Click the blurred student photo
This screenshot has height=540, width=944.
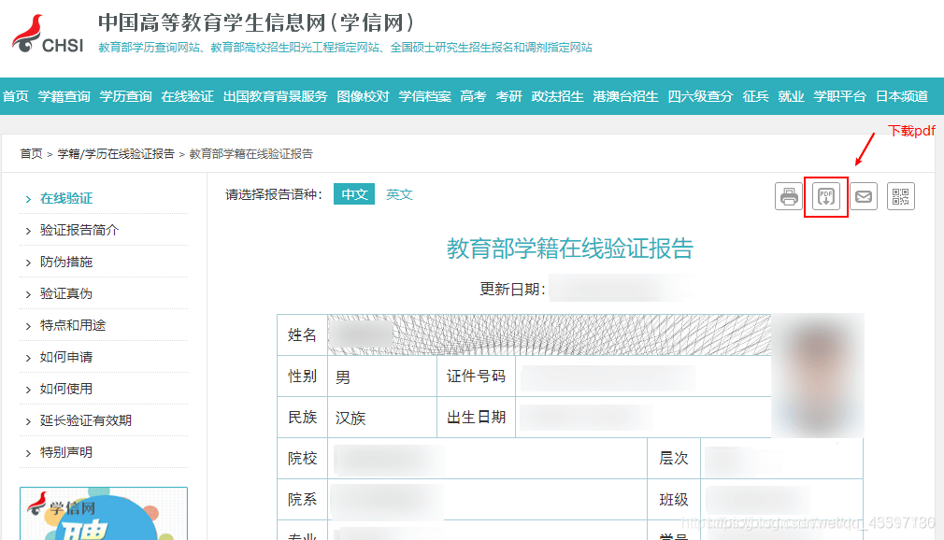(818, 376)
